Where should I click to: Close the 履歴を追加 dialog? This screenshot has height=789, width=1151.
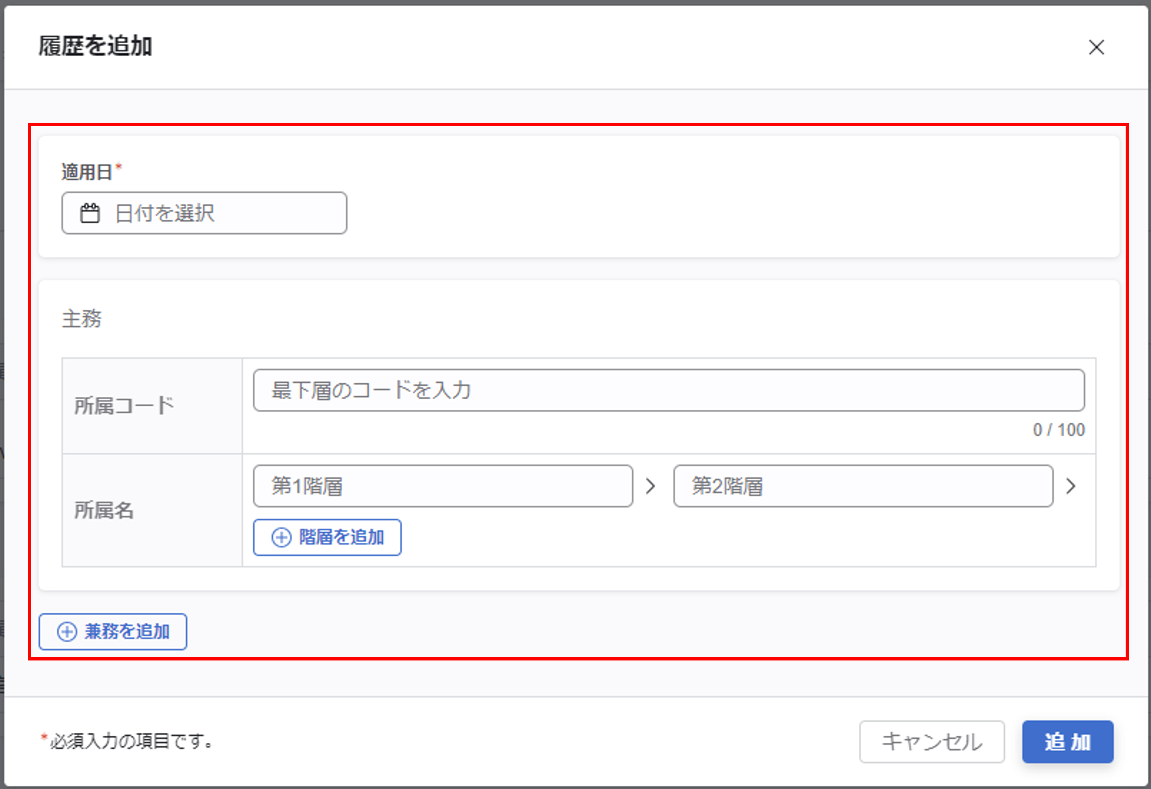click(1096, 47)
